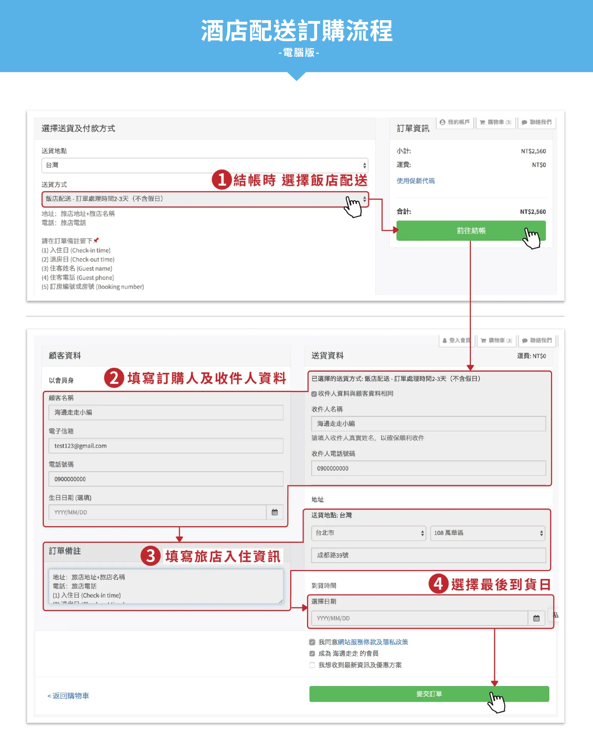Click the green 前往結帳 button
This screenshot has width=593, height=751.
tap(471, 231)
